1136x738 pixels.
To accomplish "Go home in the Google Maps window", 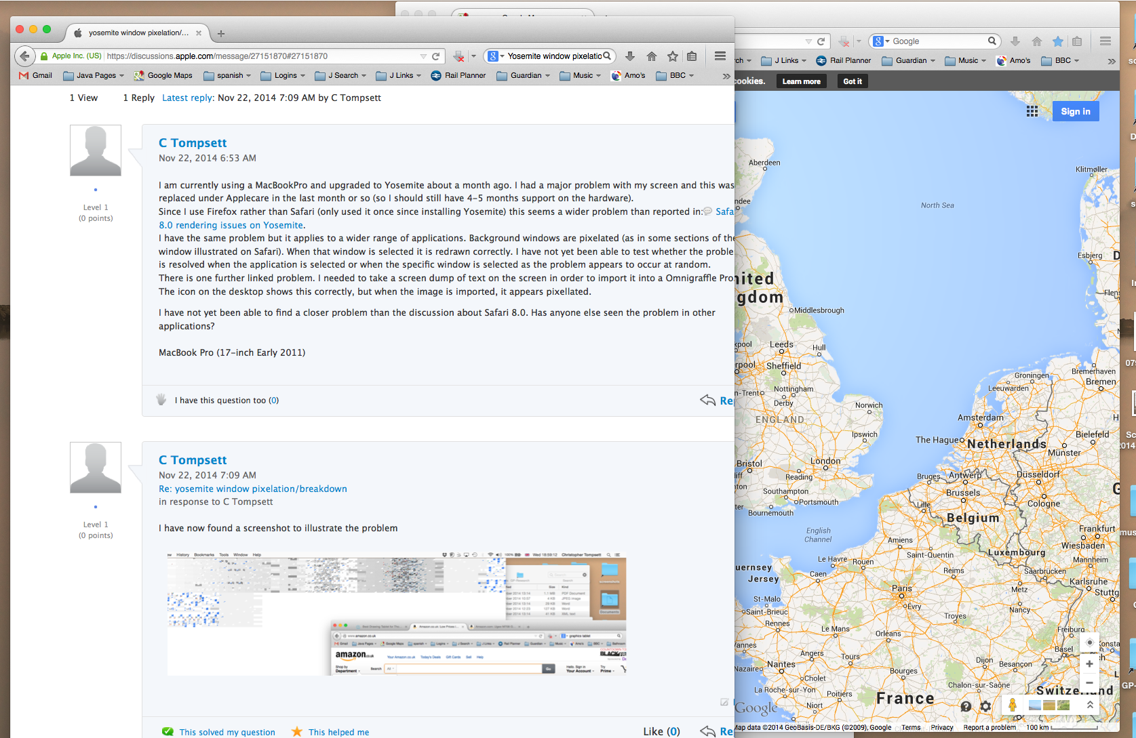I will [1037, 41].
